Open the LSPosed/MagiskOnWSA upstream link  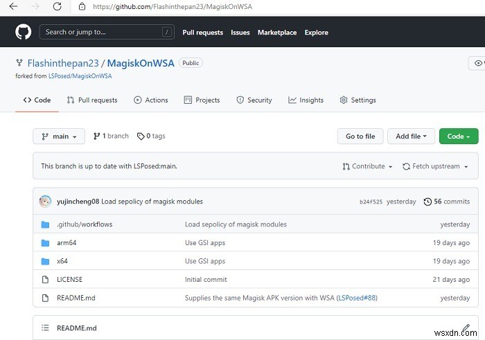click(x=80, y=76)
